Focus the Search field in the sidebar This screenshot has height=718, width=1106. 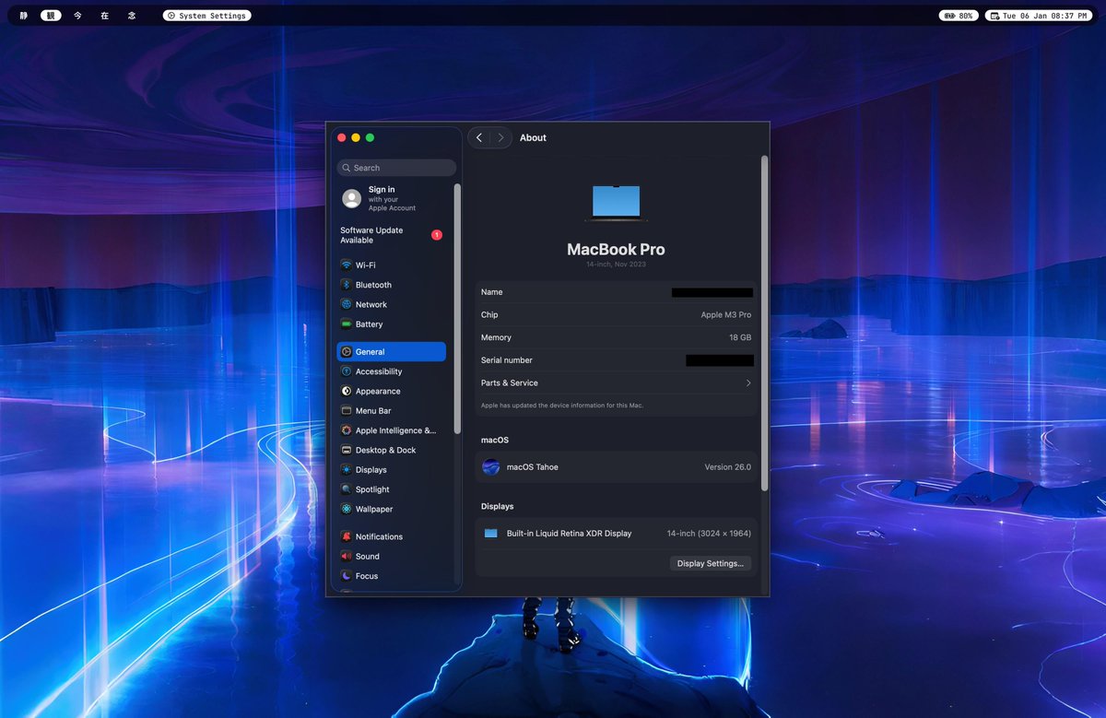coord(396,168)
